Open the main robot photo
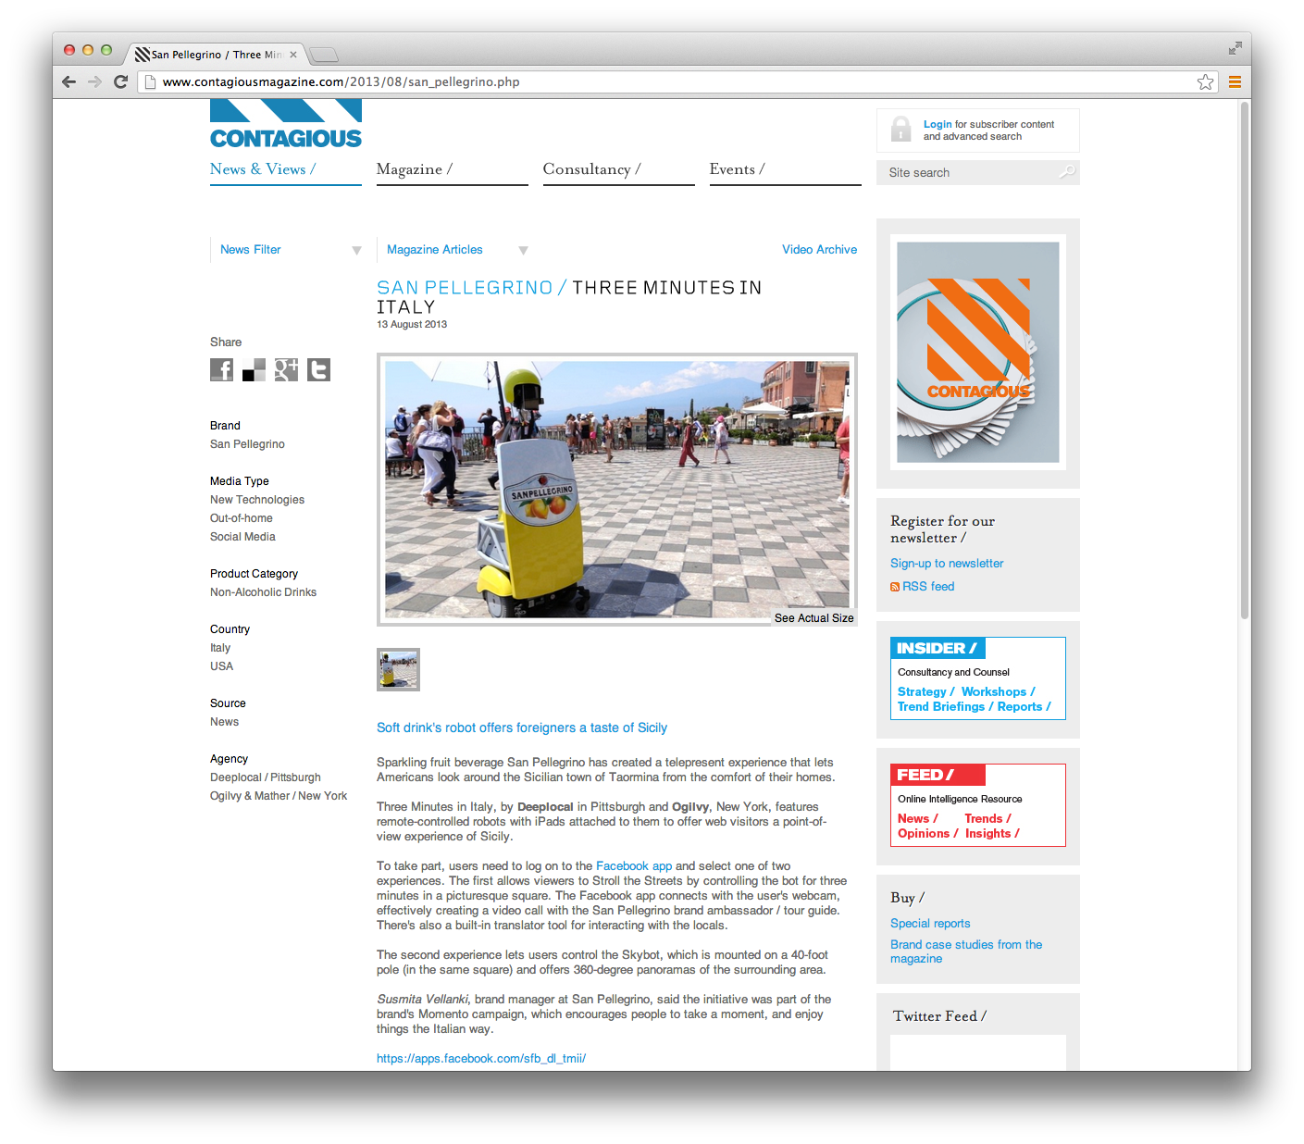The height and width of the screenshot is (1144, 1304). tap(617, 489)
